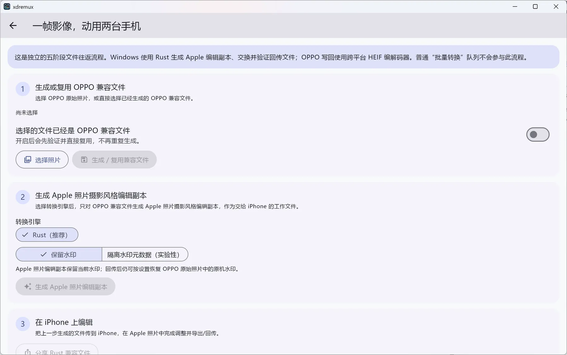Screen dimensions: 567x355
Task: Go back using the left arrow
Action: [13, 26]
